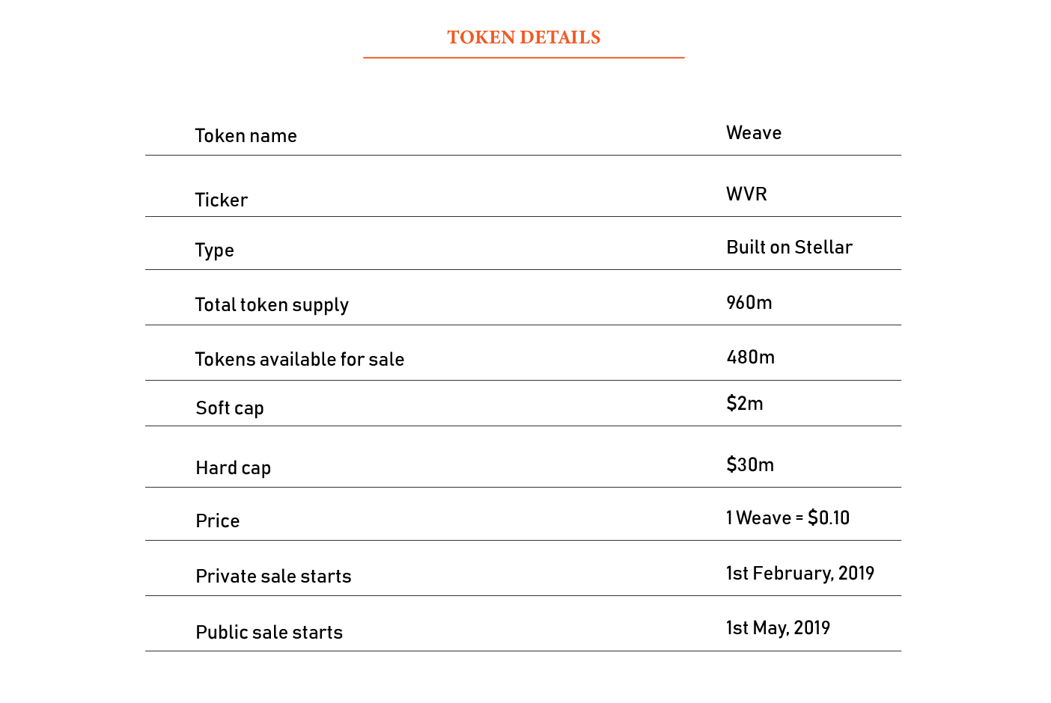
Task: Click the Ticker row label
Action: (221, 200)
